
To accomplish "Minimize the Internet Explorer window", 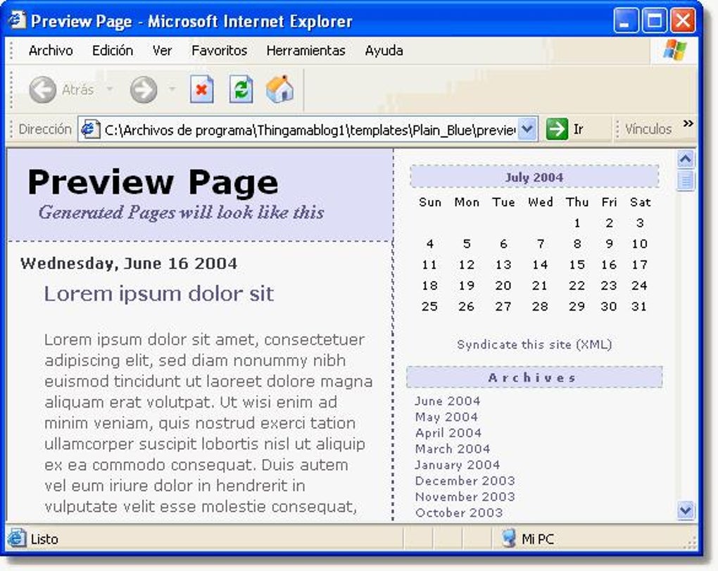I will 626,20.
